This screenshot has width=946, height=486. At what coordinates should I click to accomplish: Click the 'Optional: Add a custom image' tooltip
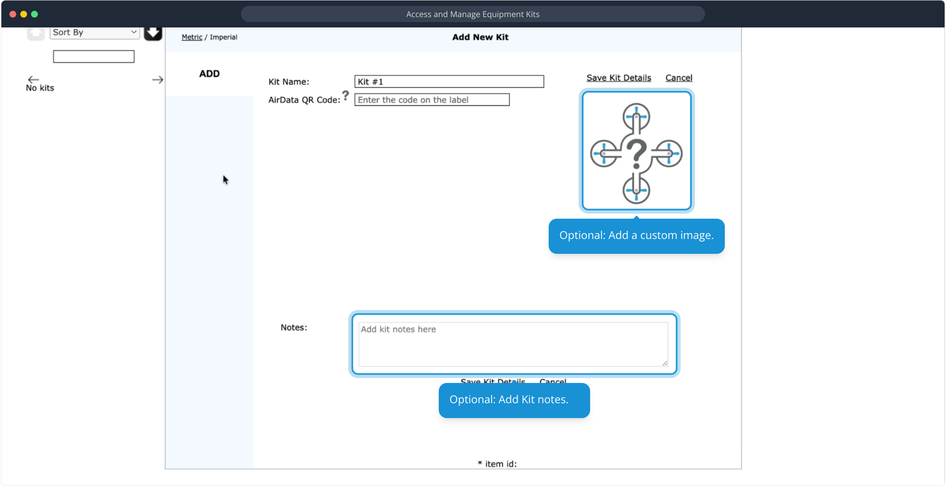(636, 236)
